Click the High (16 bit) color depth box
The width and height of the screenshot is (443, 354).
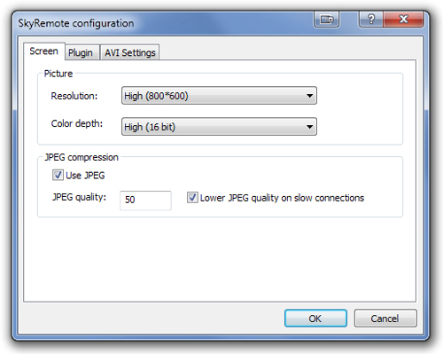[219, 127]
